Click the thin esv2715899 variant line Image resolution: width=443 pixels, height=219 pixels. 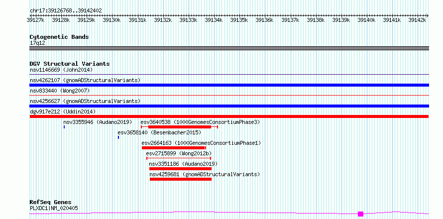point(179,158)
